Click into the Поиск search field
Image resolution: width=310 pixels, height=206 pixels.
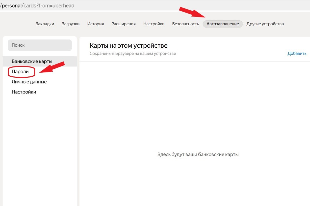pos(40,45)
